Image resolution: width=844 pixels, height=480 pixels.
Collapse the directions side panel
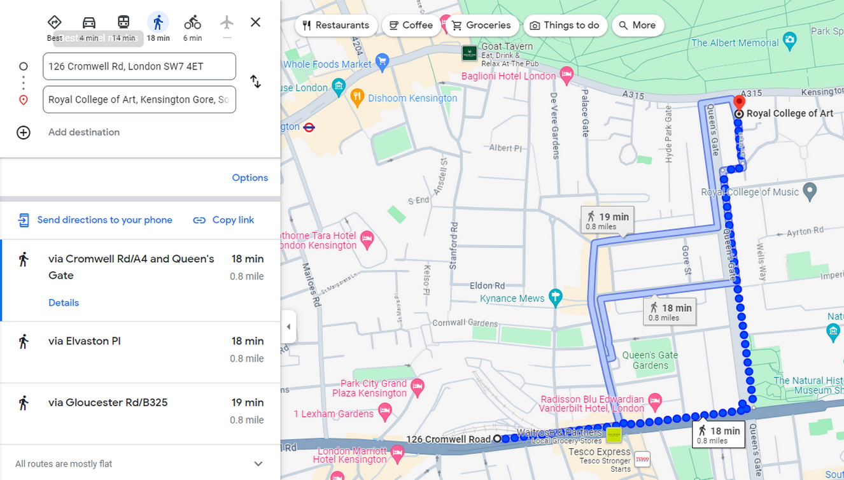(288, 326)
